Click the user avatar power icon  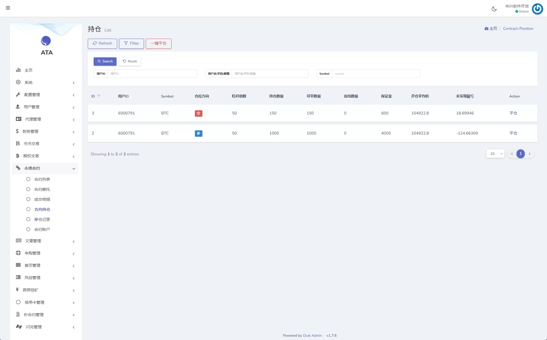537,9
